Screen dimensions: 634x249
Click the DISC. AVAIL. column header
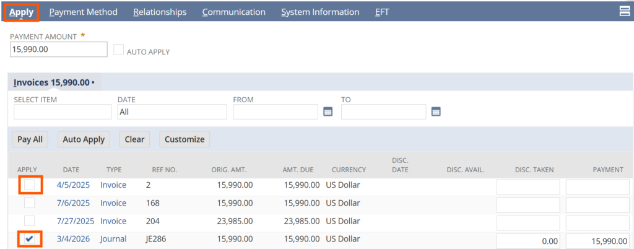click(x=466, y=170)
